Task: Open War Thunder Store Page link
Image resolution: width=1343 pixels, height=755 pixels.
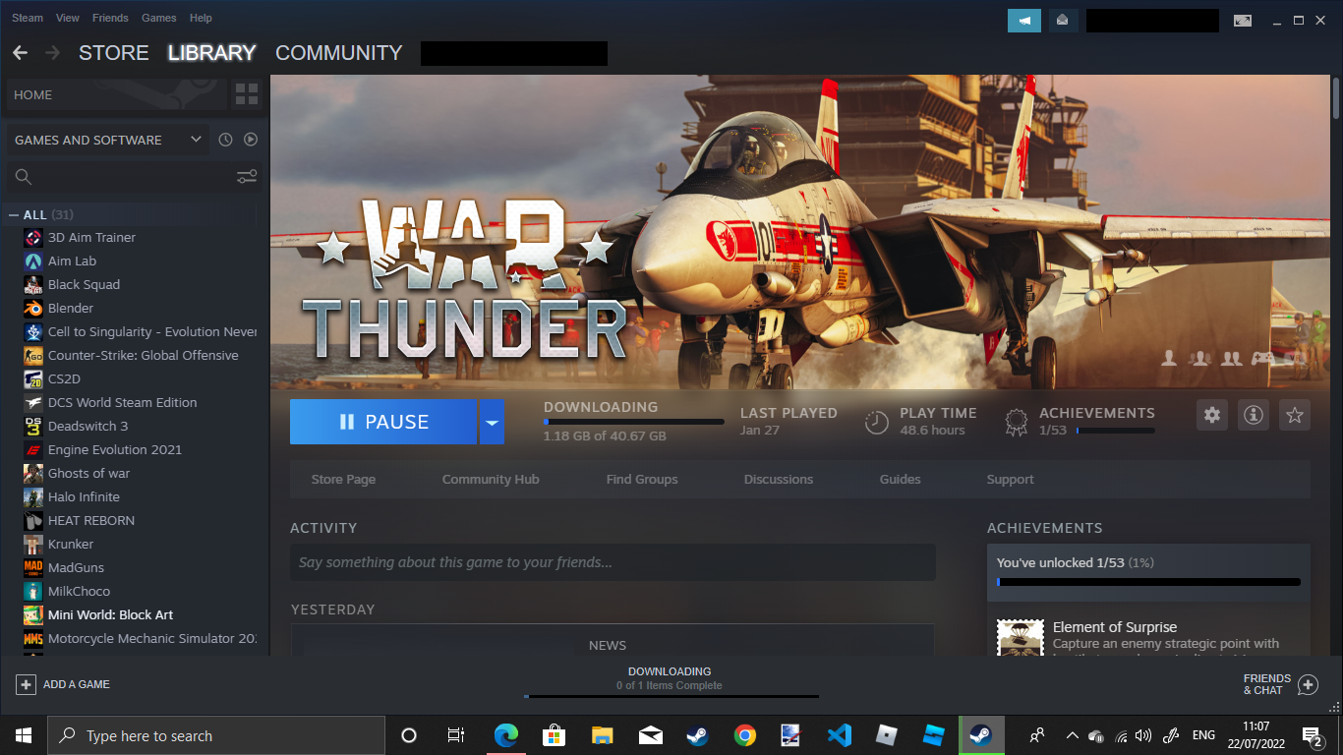Action: point(343,480)
